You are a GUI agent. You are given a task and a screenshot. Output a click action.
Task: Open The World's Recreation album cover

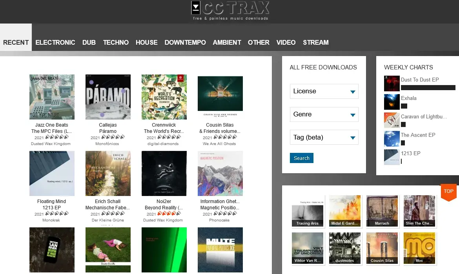164,97
